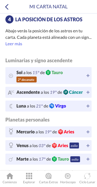Image resolution: width=97 pixels, height=187 pixels.
Task: Expand the Luna in Virgo row plus
Action: click(x=88, y=106)
